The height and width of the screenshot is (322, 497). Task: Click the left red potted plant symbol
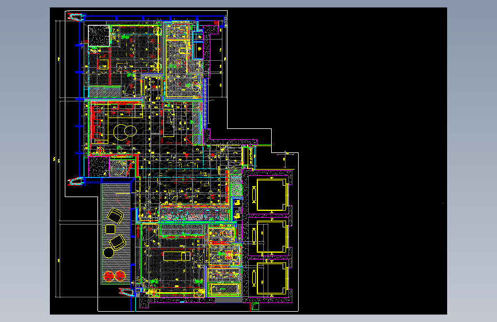[109, 276]
